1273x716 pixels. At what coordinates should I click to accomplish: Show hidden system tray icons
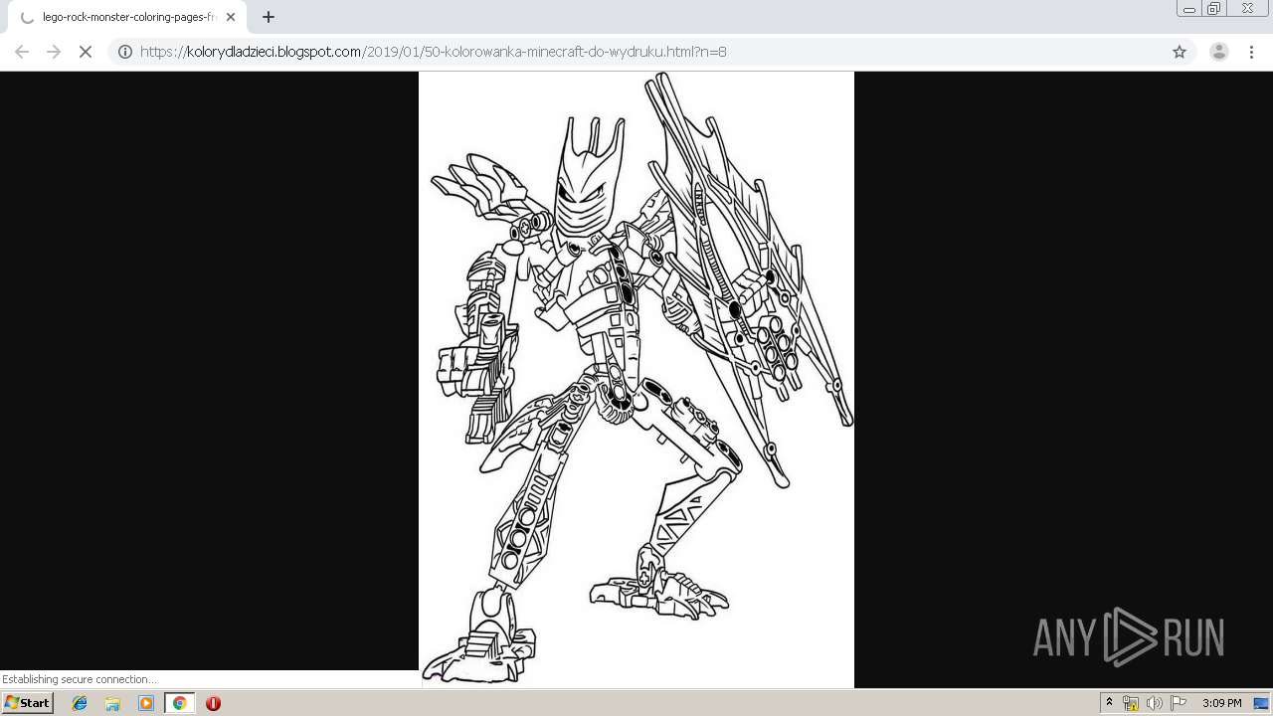point(1109,703)
